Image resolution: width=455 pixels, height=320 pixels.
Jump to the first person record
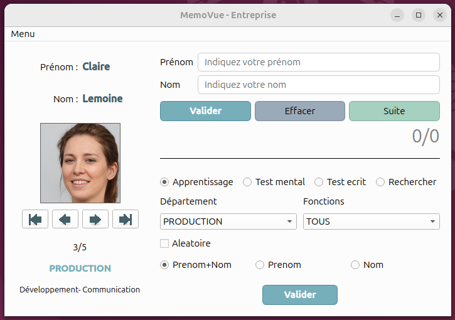coord(35,219)
